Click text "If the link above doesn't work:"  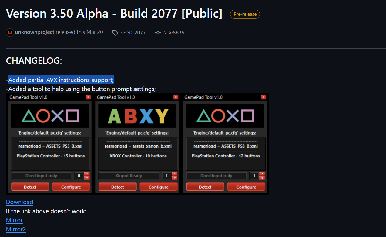46,211
